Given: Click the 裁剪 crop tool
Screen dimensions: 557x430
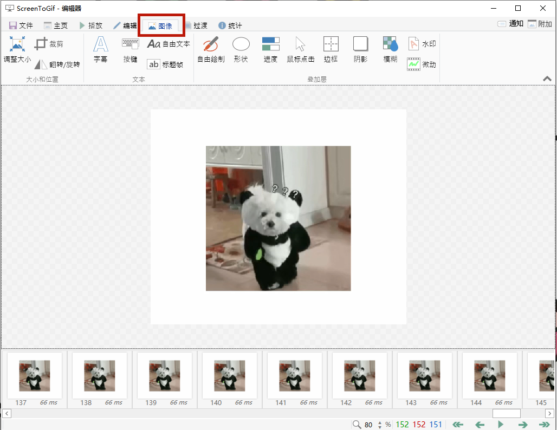Looking at the screenshot, I should (x=49, y=44).
